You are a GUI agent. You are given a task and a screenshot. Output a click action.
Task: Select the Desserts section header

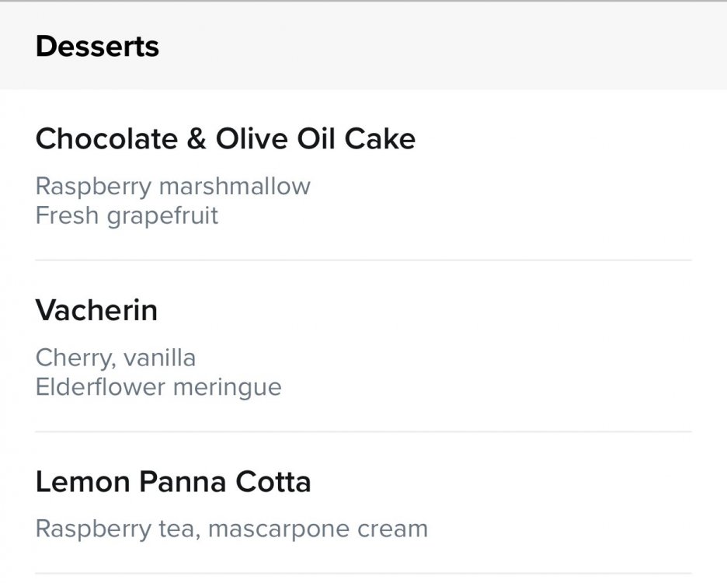tap(363, 46)
